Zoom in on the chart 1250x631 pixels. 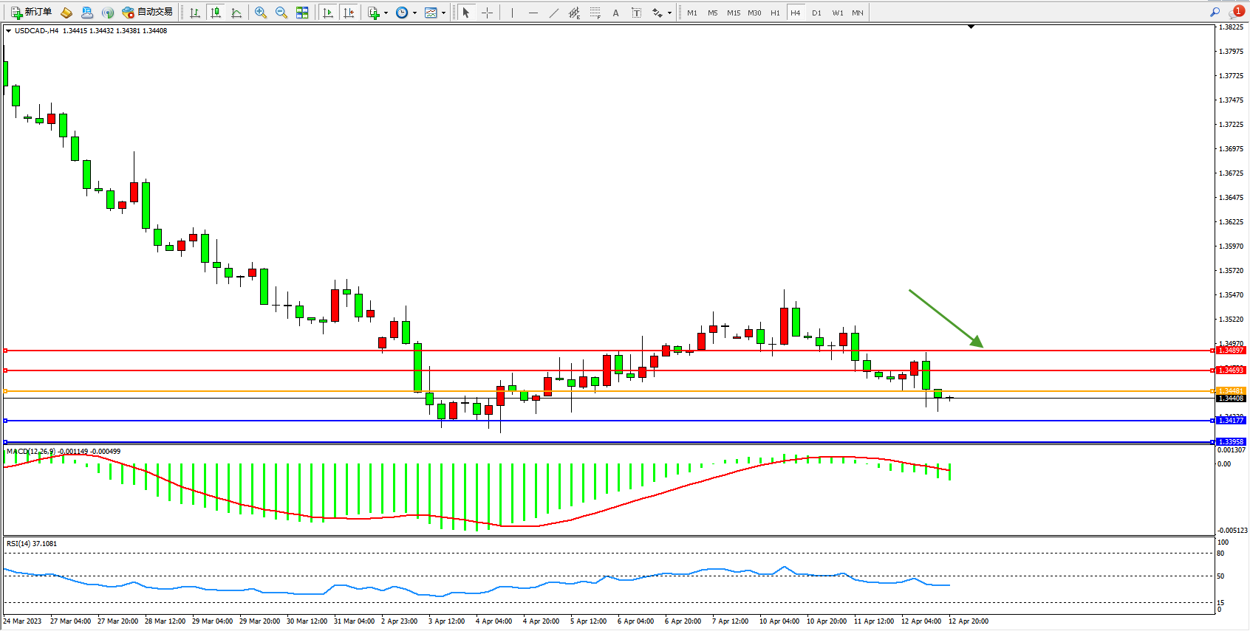point(261,13)
